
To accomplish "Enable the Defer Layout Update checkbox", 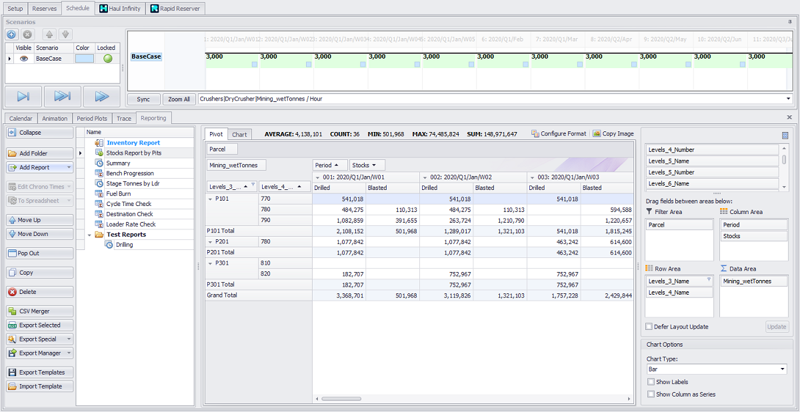I will click(x=649, y=327).
